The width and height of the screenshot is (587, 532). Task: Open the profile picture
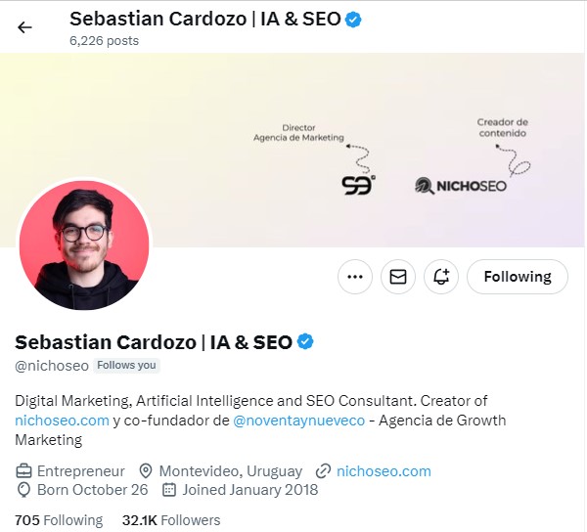click(84, 244)
